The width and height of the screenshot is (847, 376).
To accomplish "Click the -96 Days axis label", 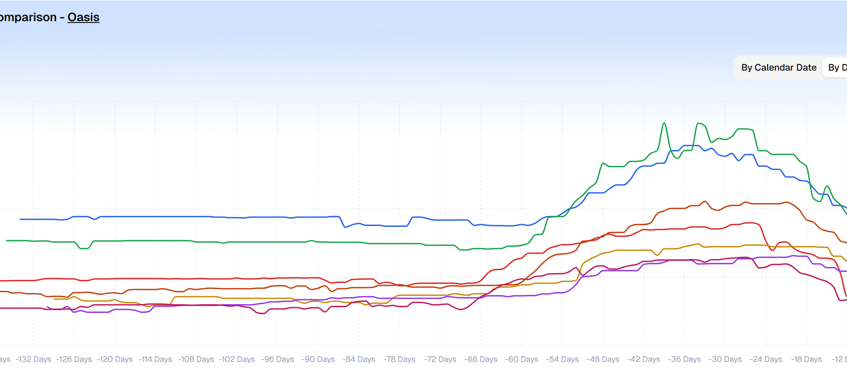I will click(277, 359).
